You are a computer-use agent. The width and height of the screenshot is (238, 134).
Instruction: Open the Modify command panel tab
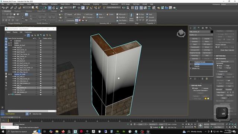[195, 28]
